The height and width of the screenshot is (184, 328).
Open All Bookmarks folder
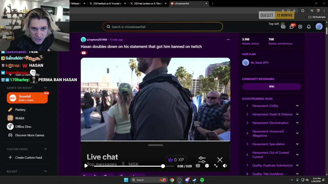(x=317, y=17)
